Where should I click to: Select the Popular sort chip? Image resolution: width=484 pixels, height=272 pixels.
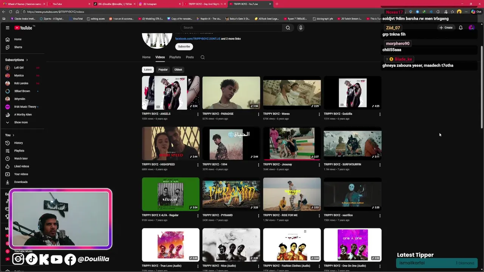click(163, 70)
